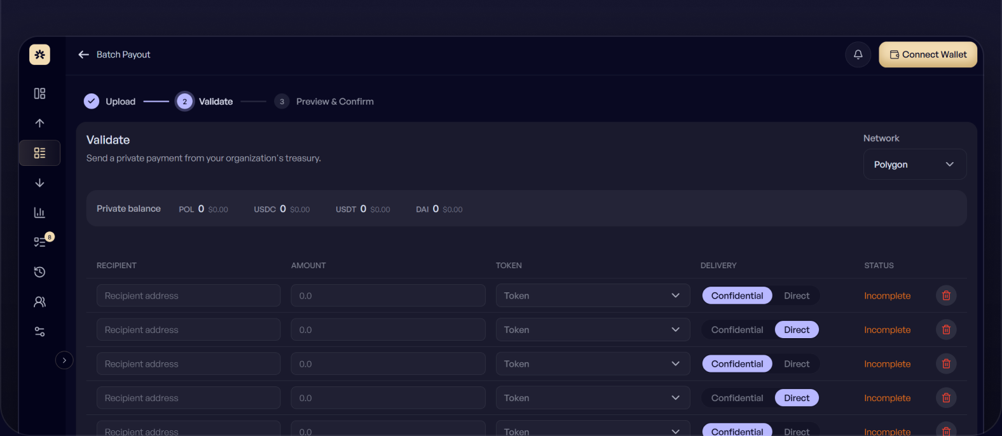Image resolution: width=1002 pixels, height=436 pixels.
Task: Open the dashboard grid icon in sidebar
Action: tap(39, 93)
